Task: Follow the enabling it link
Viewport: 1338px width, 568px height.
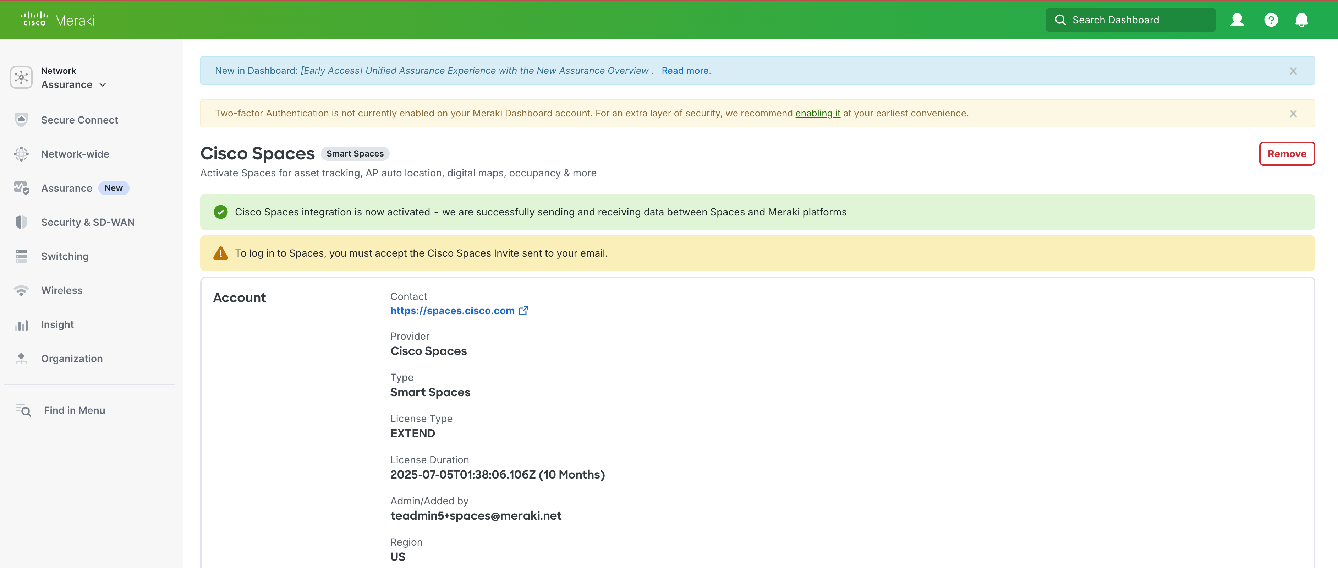Action: pos(818,113)
